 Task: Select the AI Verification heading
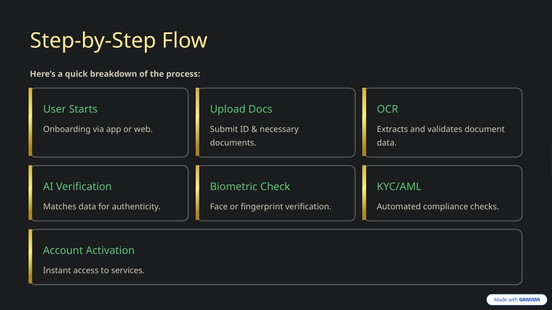tap(77, 186)
